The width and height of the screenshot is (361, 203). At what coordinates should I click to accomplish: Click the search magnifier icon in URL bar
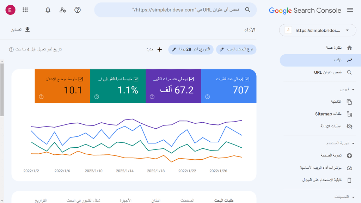pyautogui.click(x=248, y=10)
